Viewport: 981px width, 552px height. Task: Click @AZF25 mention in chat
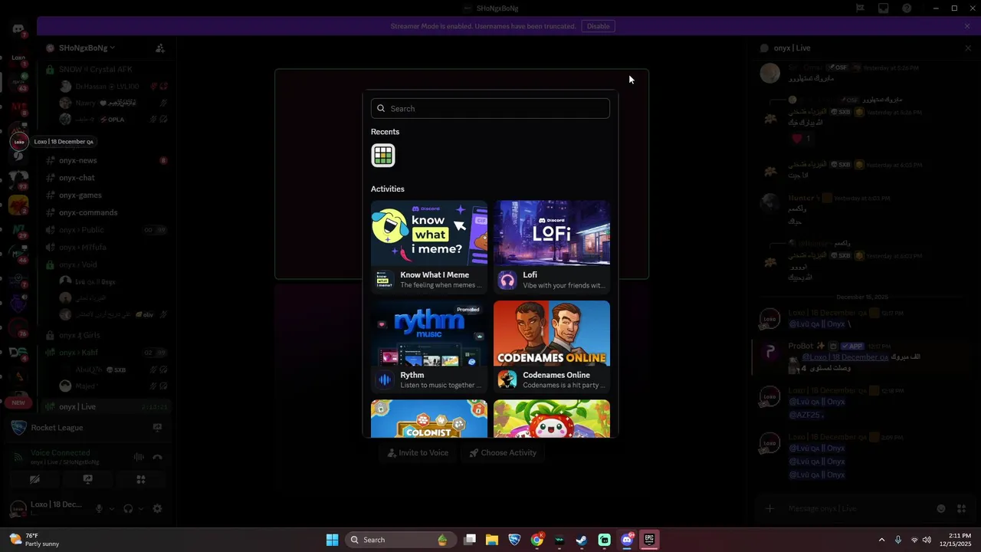pos(805,415)
